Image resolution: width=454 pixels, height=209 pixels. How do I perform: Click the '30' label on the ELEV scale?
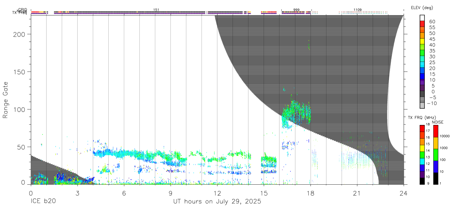pyautogui.click(x=433, y=56)
